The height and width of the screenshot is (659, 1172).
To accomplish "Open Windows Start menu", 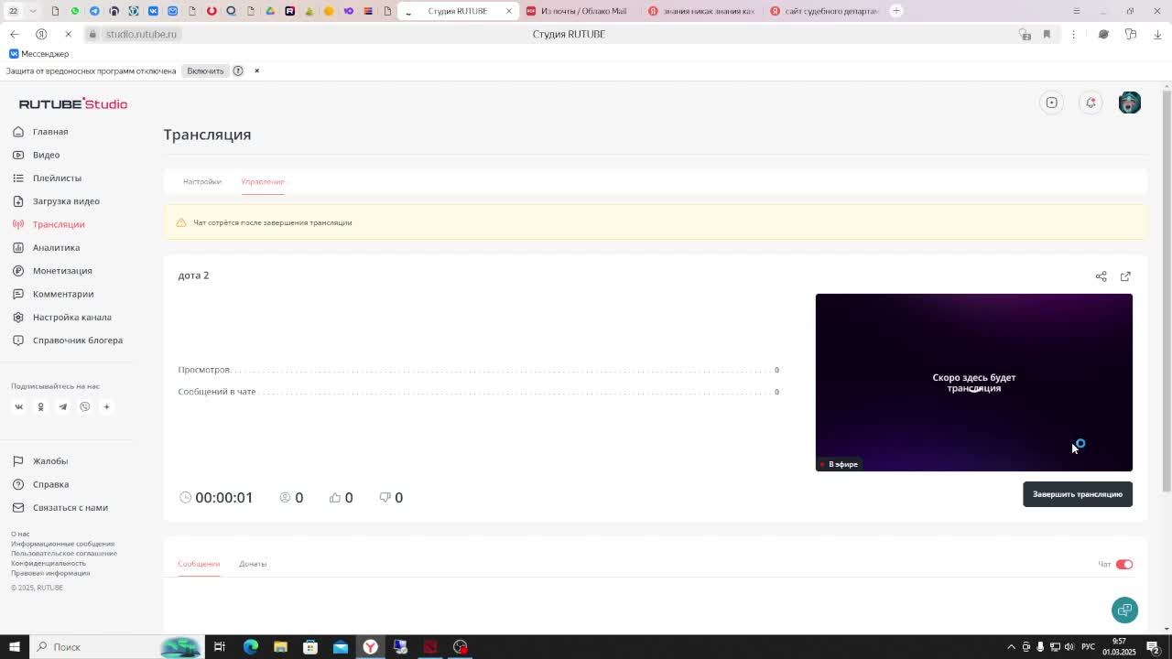I will pyautogui.click(x=14, y=647).
